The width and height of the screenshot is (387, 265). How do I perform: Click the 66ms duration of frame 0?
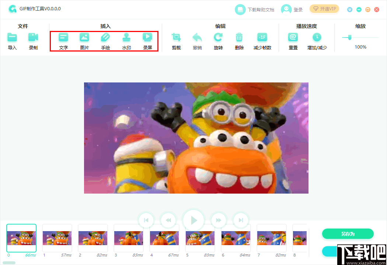30,255
